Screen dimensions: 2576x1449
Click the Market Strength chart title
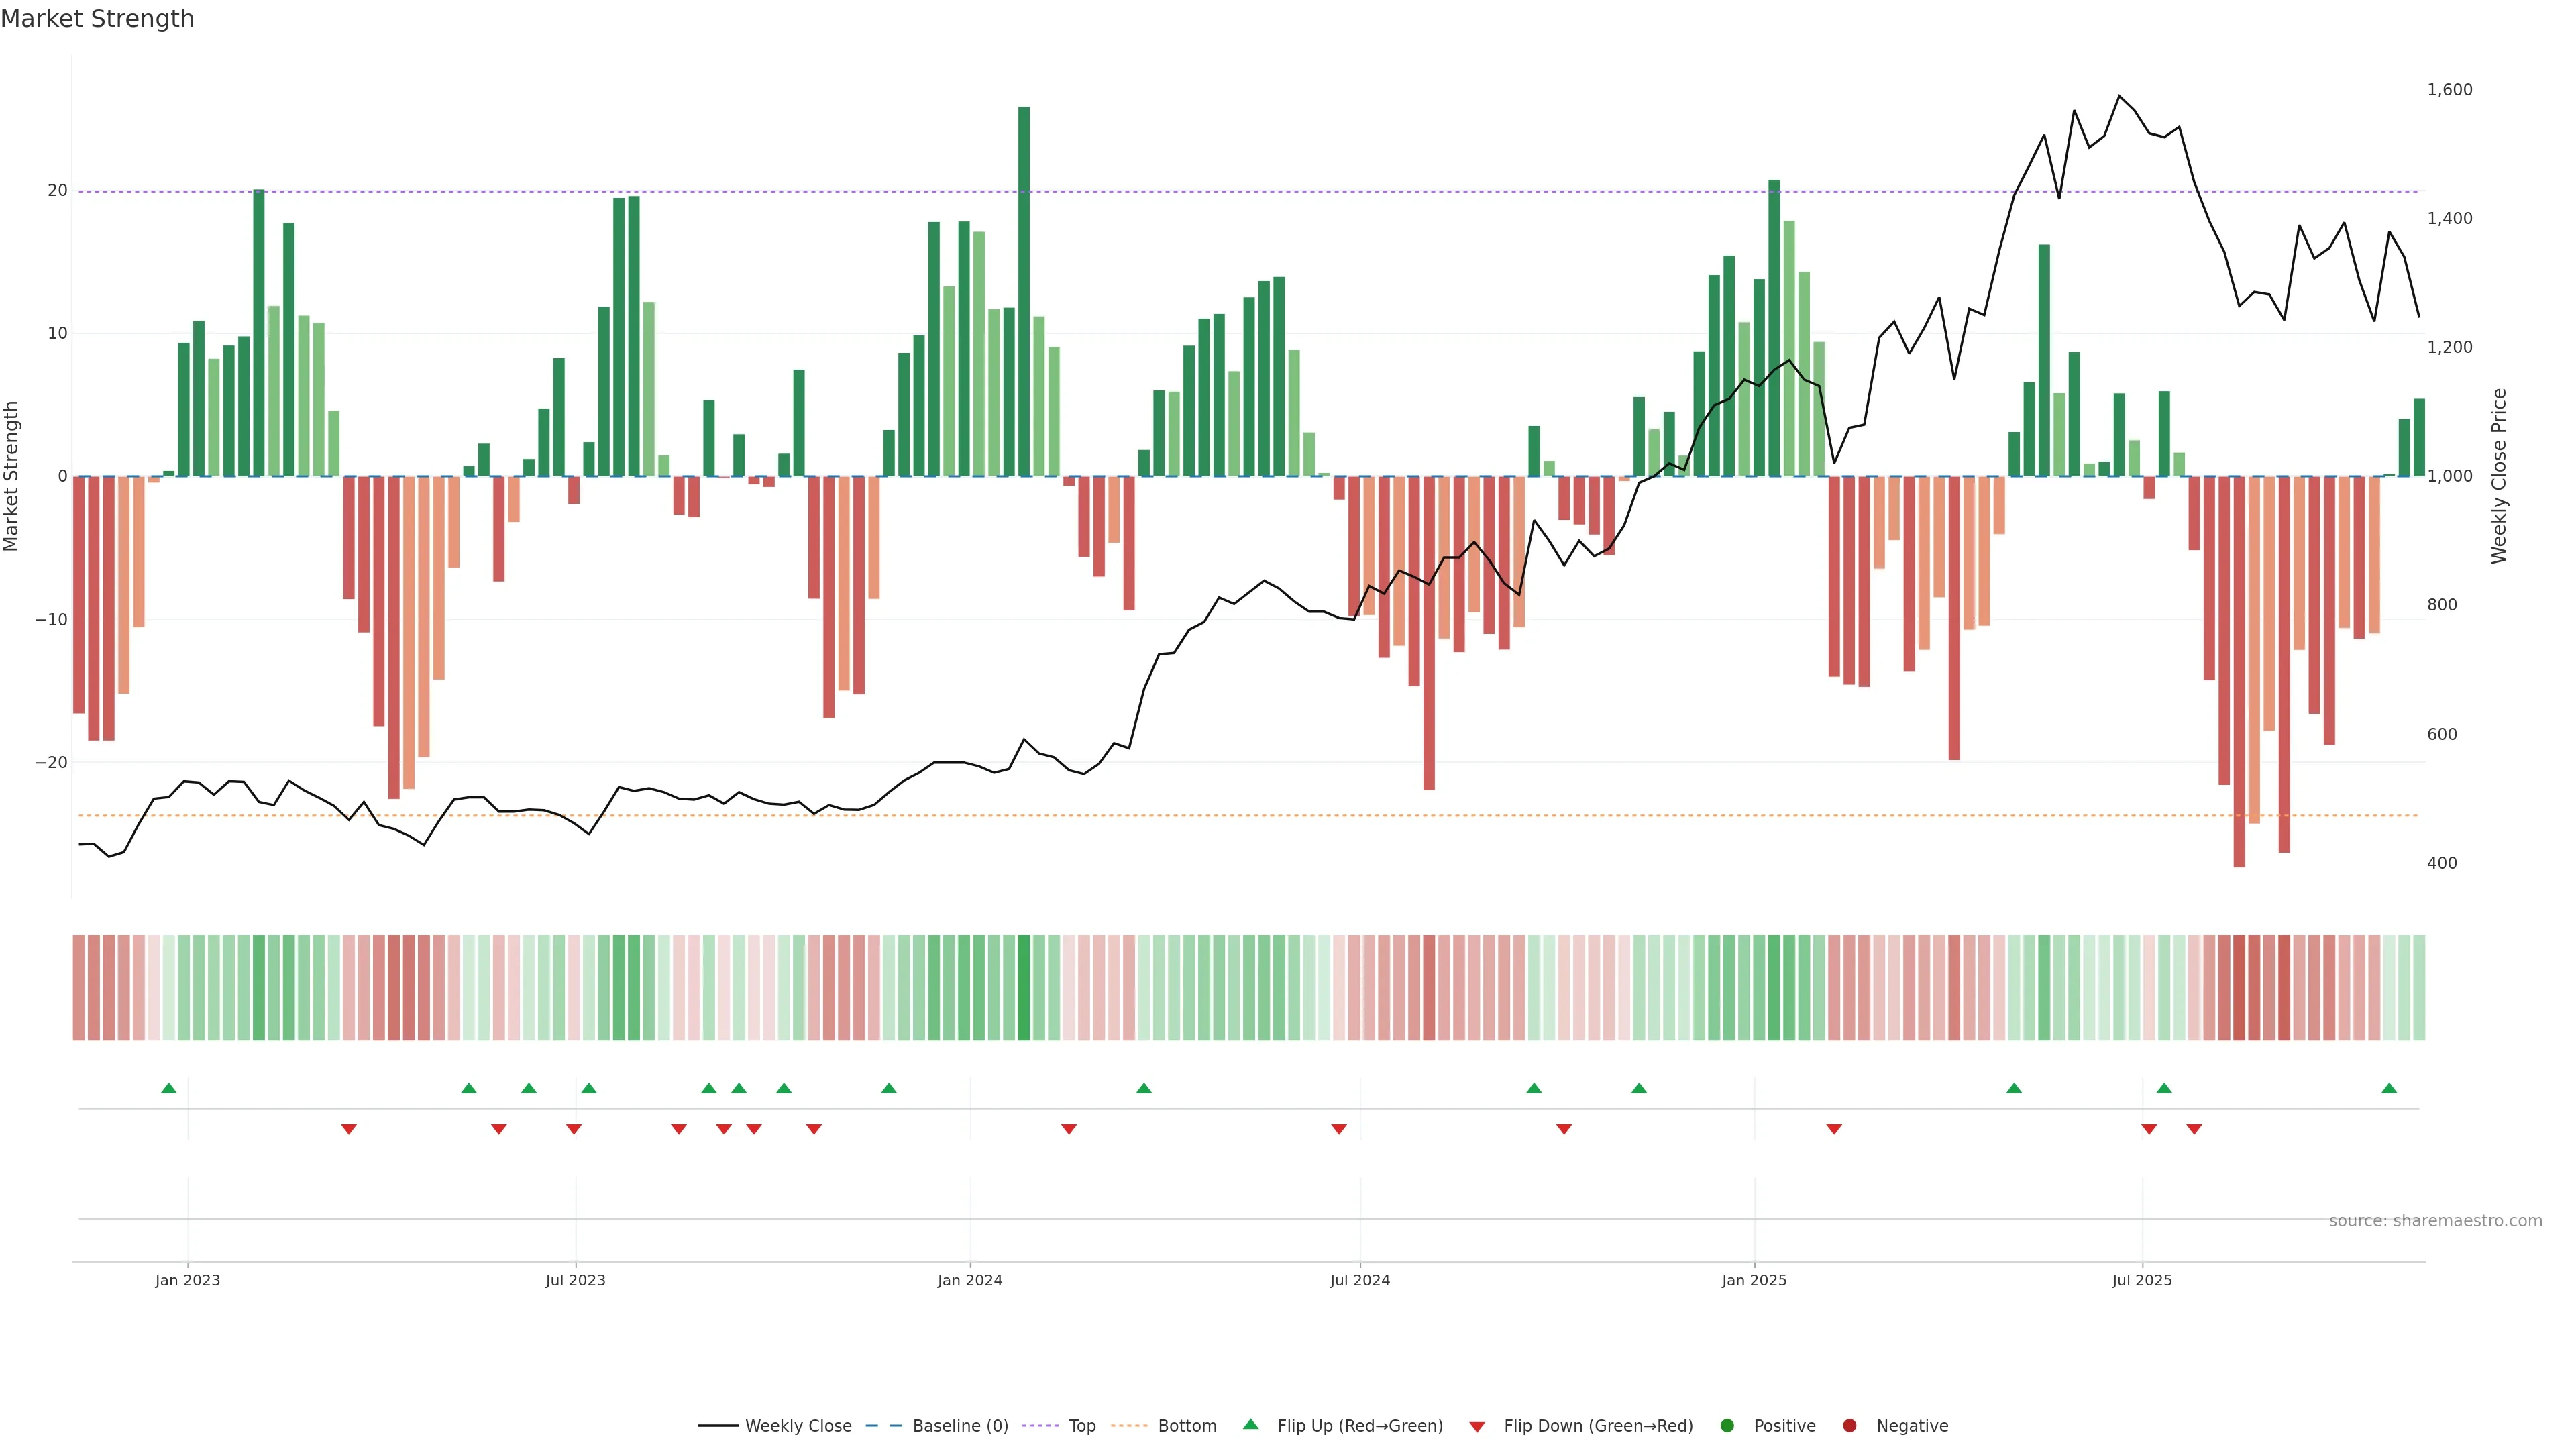(97, 19)
